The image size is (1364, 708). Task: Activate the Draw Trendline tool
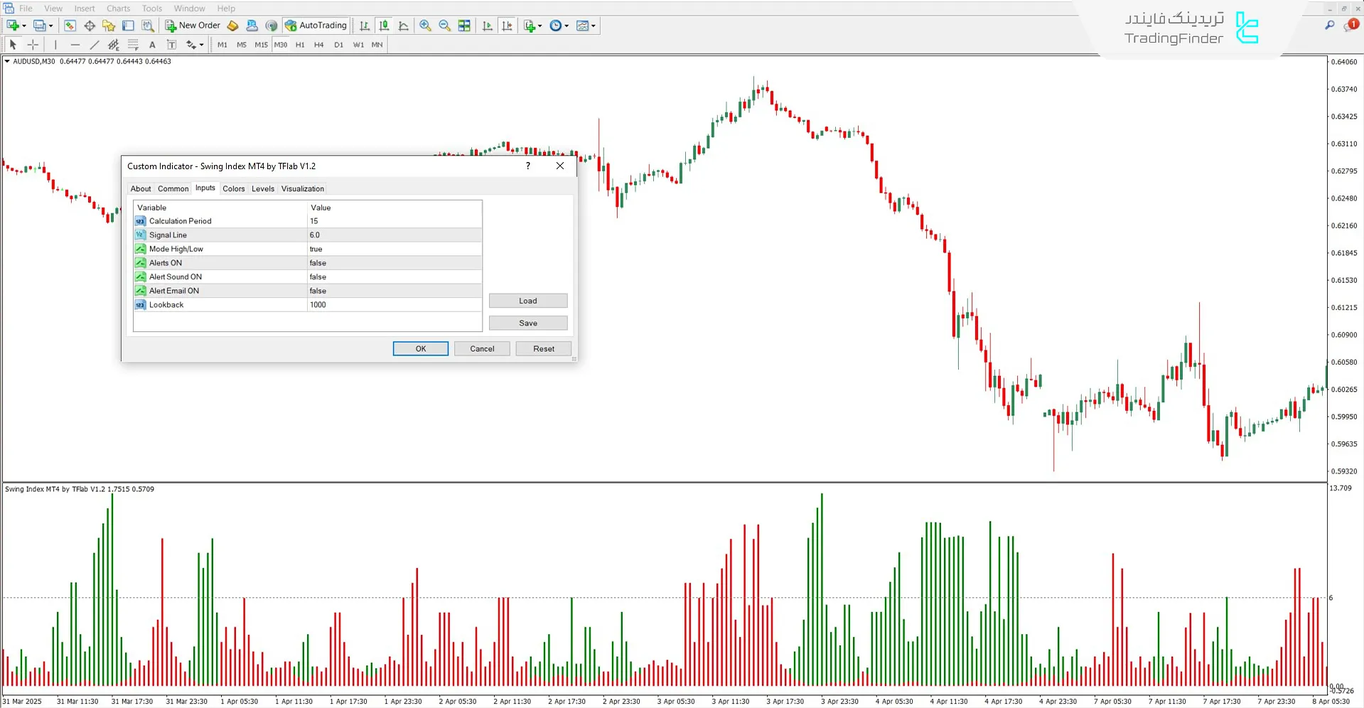click(x=95, y=44)
